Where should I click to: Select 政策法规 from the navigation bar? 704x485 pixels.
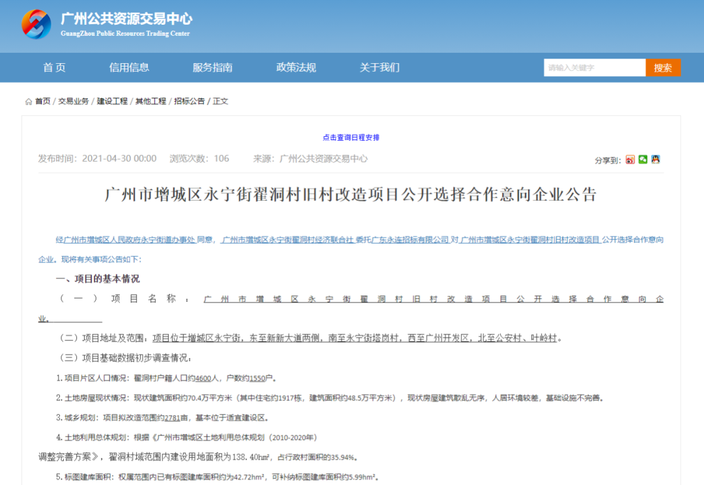[296, 68]
